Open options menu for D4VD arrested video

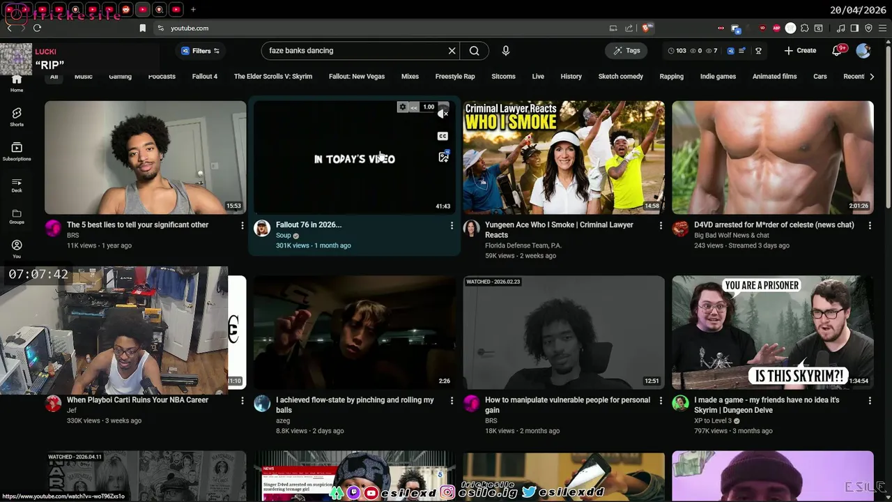point(870,225)
